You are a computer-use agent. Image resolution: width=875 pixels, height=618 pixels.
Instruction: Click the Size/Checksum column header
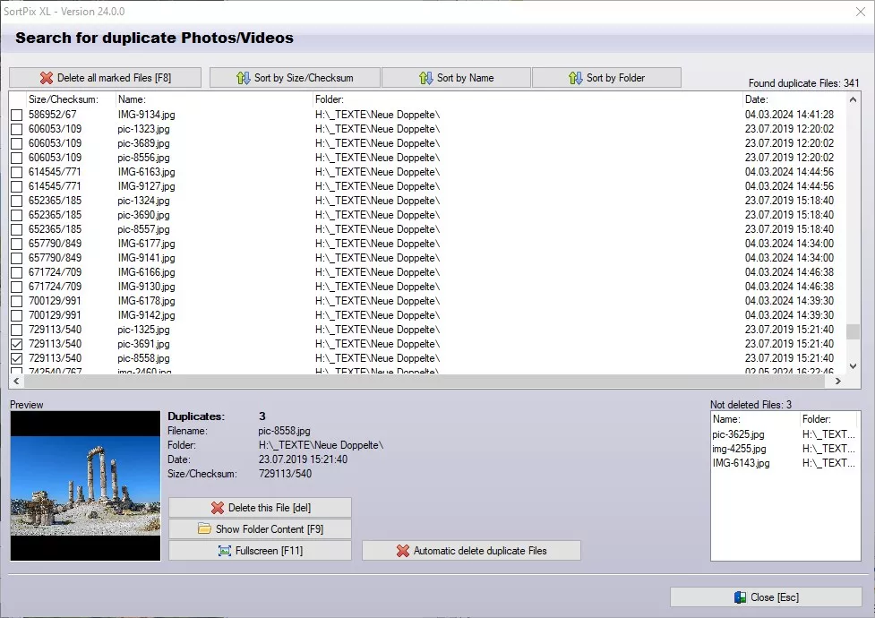tap(63, 99)
